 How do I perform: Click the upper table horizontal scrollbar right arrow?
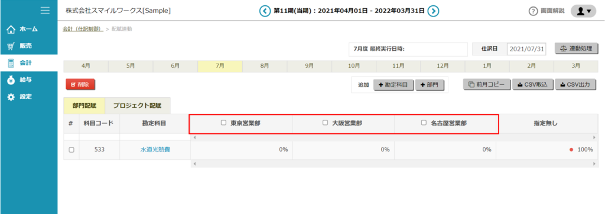(x=594, y=137)
